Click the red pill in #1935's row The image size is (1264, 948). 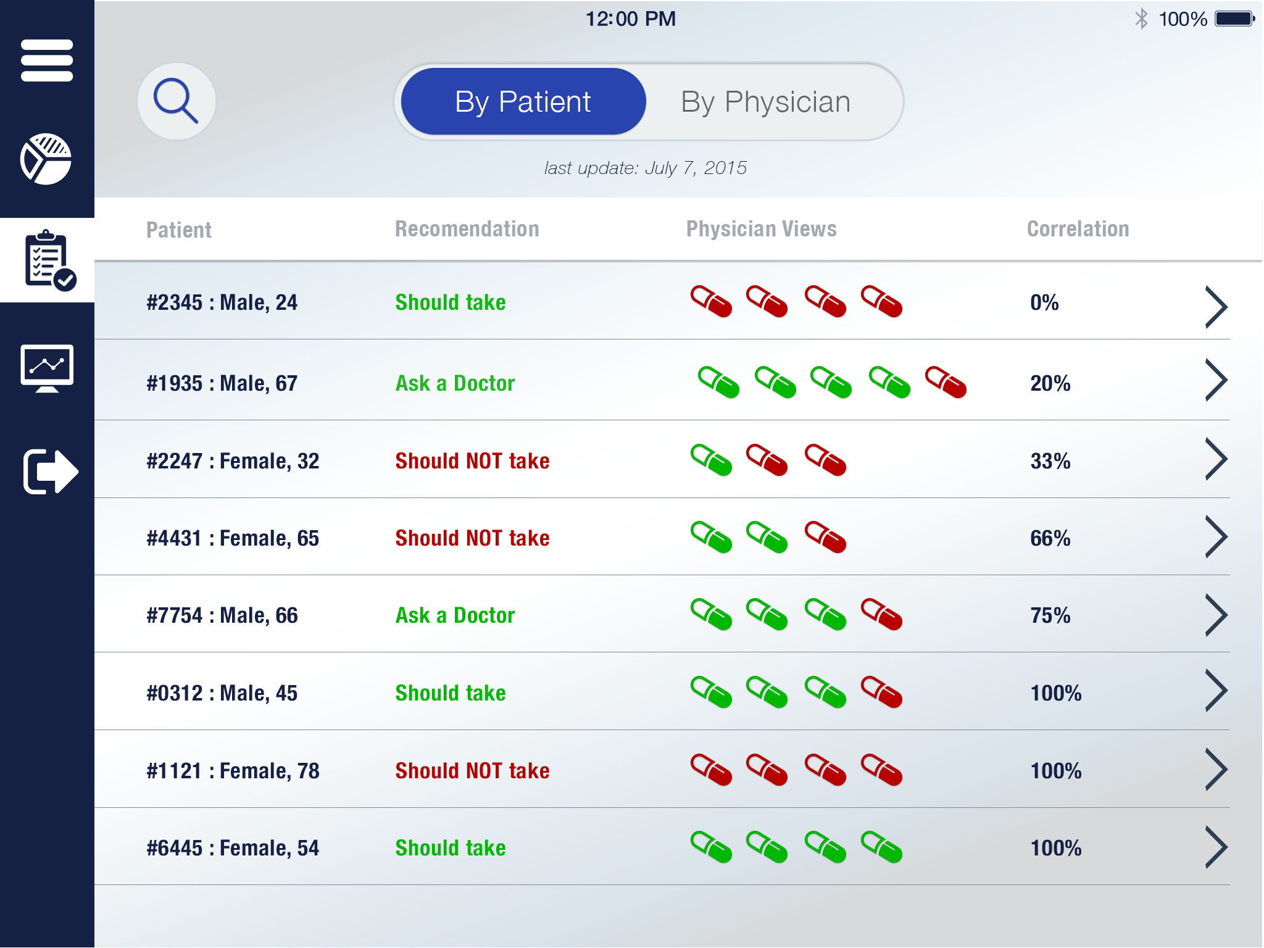[x=946, y=382]
